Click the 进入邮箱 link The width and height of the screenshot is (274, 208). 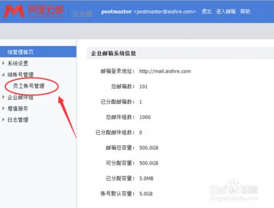click(x=226, y=12)
